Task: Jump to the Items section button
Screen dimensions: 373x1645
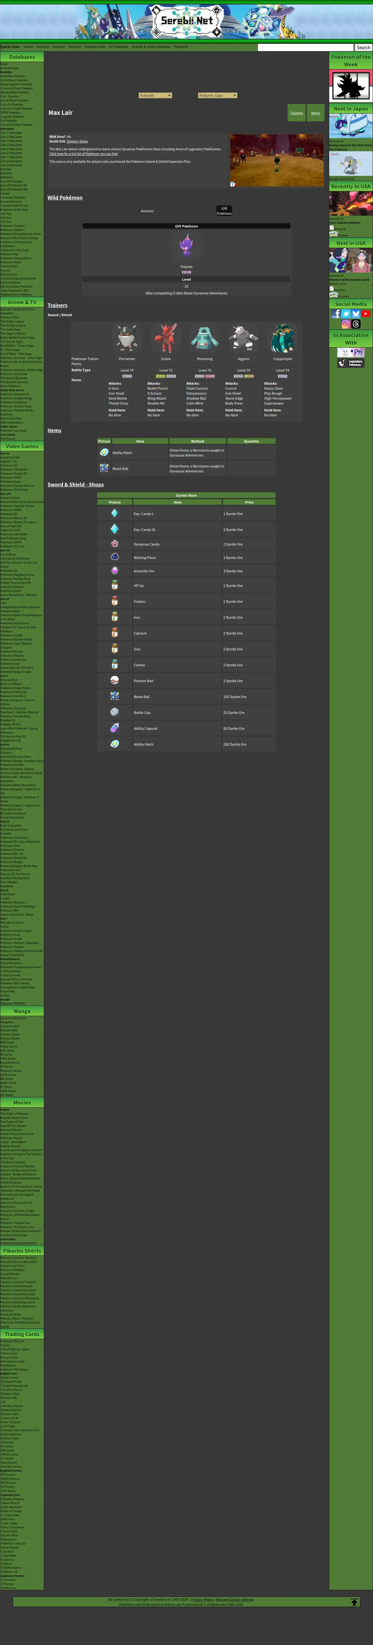Action: 315,113
